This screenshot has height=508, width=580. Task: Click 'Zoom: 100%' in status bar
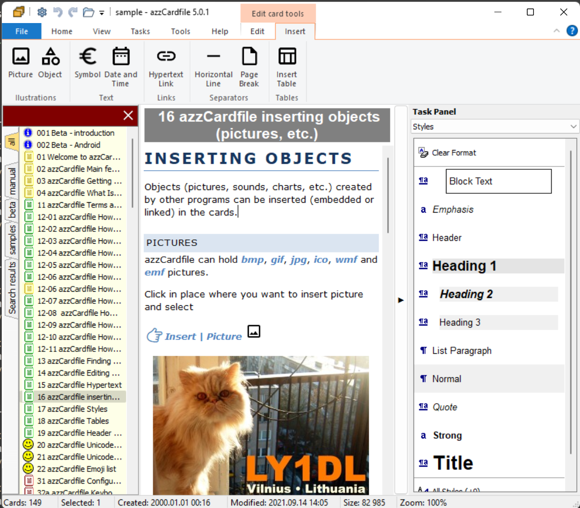(x=423, y=502)
